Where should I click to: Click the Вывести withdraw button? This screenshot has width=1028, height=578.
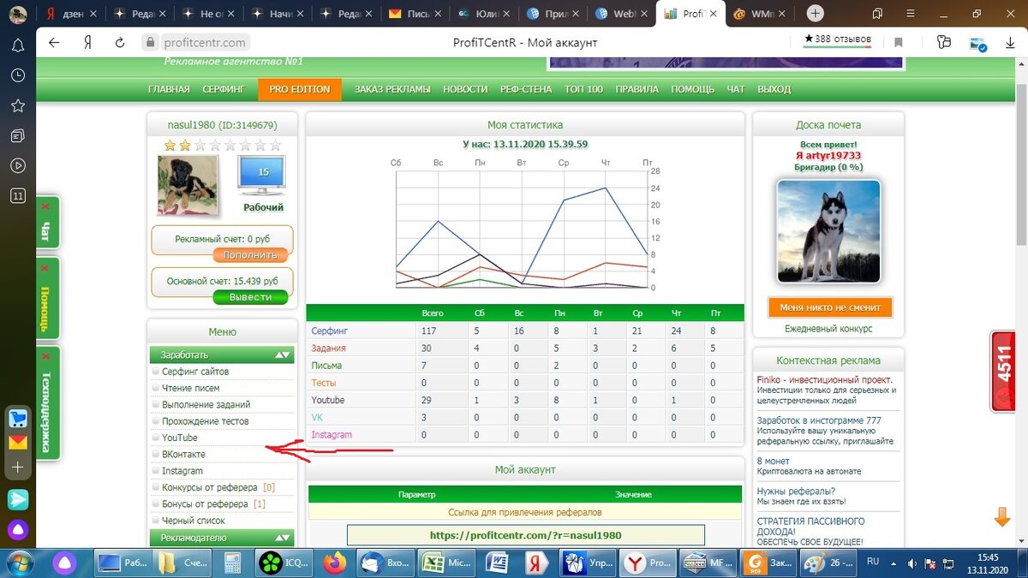pyautogui.click(x=251, y=297)
